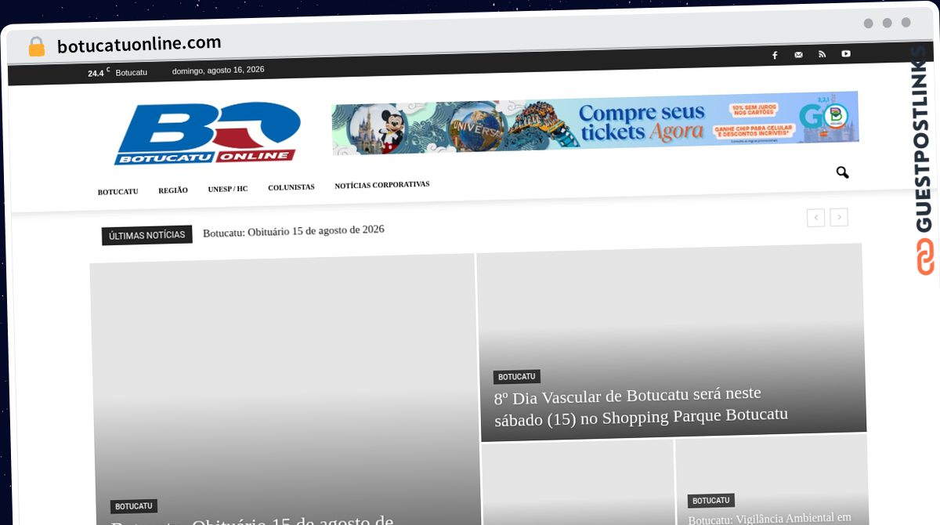The height and width of the screenshot is (525, 940).
Task: Open the Colunistas menu item
Action: pos(291,187)
